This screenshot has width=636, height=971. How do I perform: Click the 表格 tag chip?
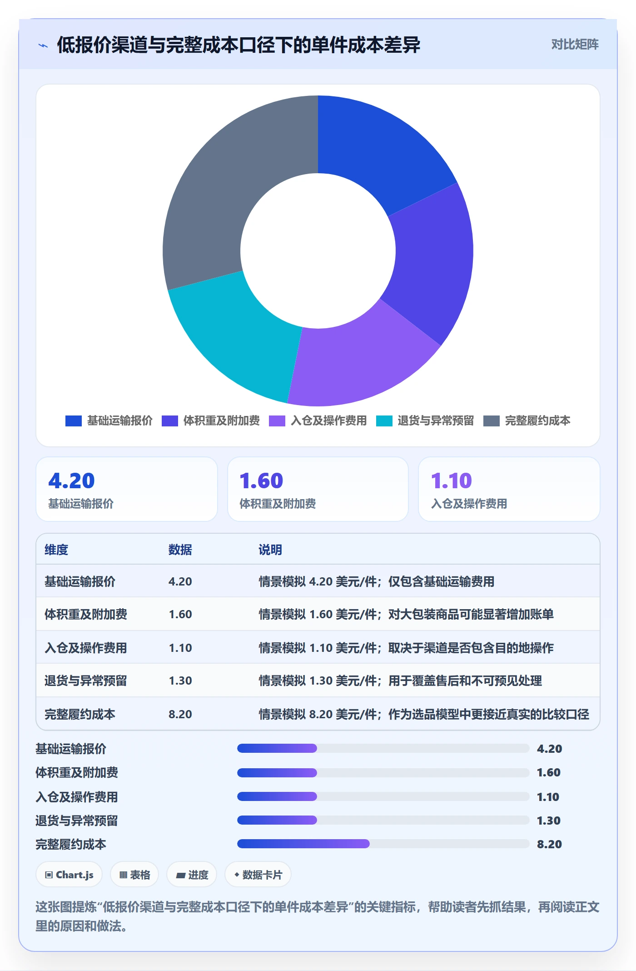[x=134, y=875]
